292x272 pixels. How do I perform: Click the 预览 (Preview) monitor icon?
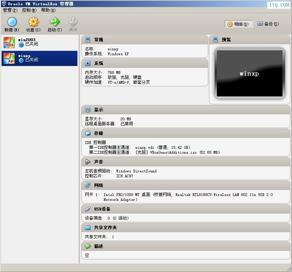pyautogui.click(x=215, y=39)
